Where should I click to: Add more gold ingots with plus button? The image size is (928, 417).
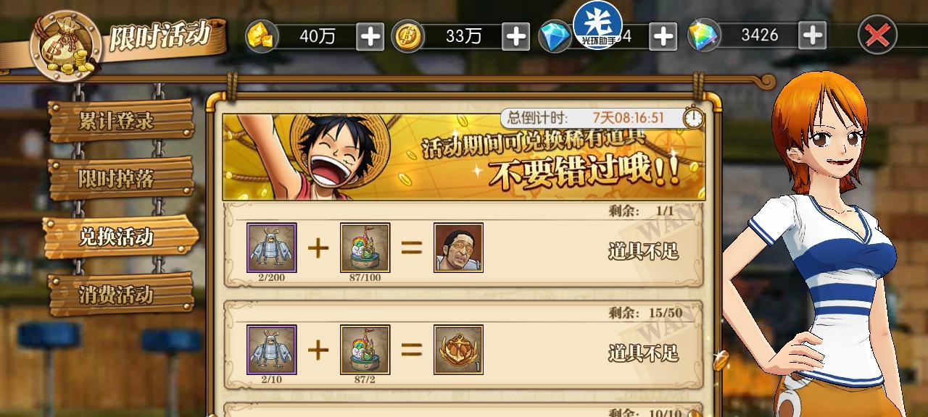pos(370,36)
